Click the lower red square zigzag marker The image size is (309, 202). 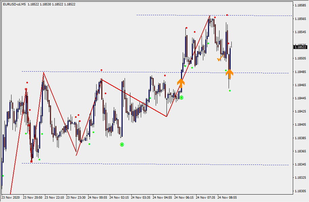[x=31, y=161]
